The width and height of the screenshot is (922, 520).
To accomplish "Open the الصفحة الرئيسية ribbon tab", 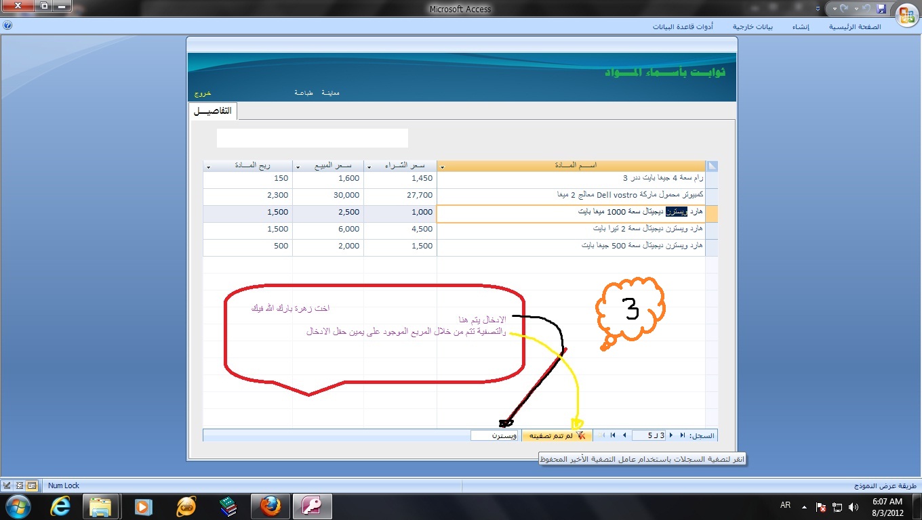I will click(x=855, y=26).
